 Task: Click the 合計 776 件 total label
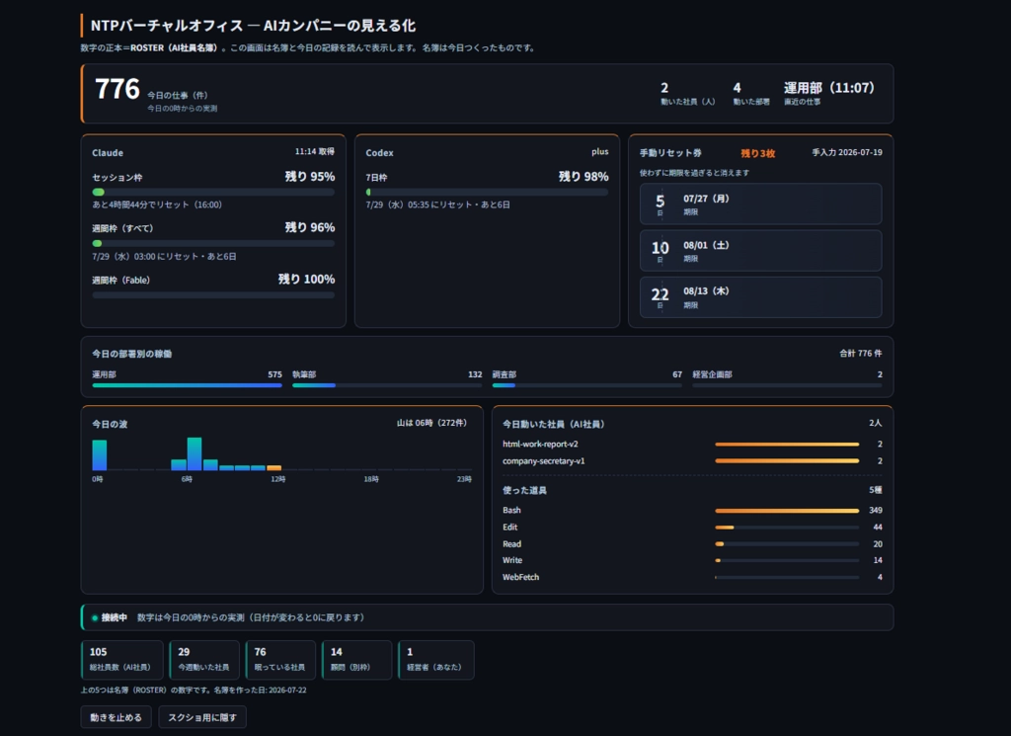coord(861,354)
